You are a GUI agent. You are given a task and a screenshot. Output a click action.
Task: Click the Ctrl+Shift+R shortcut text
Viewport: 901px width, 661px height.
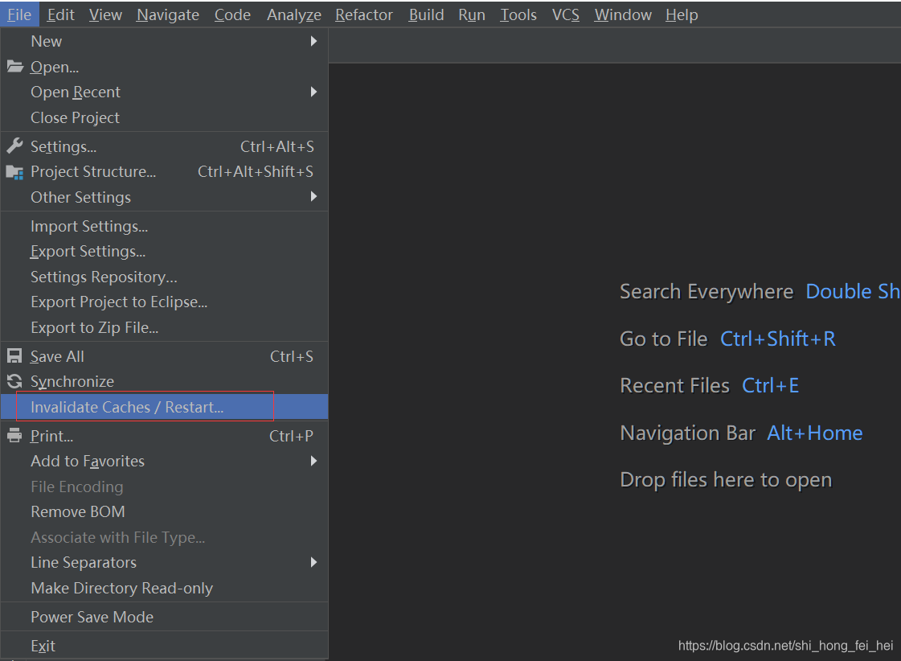[x=778, y=339]
